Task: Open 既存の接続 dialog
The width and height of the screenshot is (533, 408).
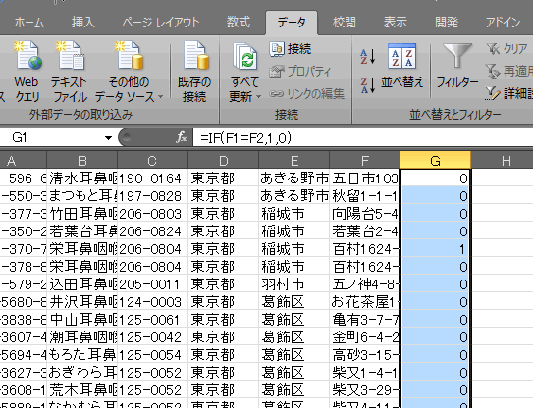Action: (194, 72)
